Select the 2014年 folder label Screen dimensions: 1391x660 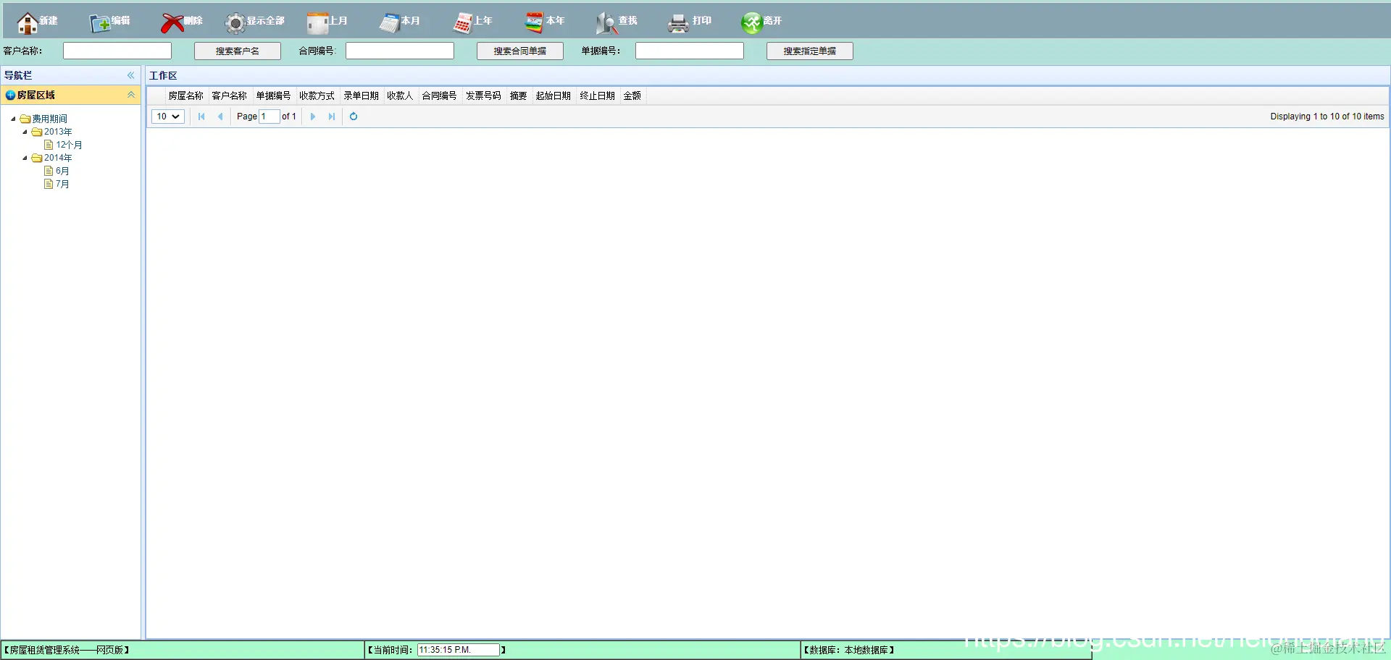[x=58, y=158]
